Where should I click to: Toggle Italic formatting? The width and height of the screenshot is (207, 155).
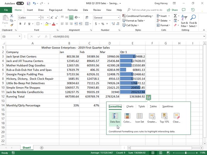(25, 24)
